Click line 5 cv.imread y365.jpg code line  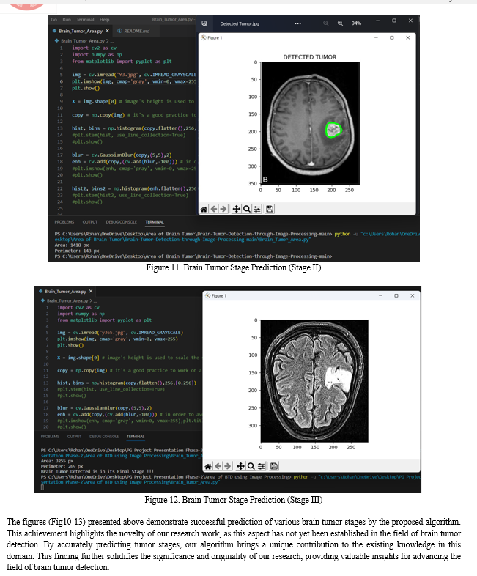(119, 333)
